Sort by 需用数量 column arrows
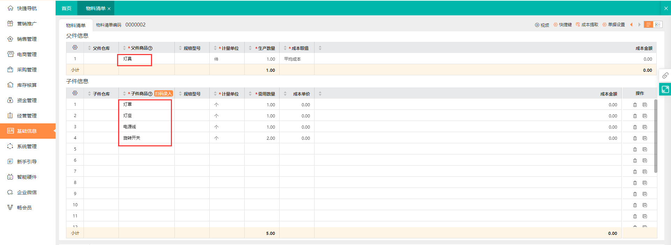Screen dimensions: 671x245 pyautogui.click(x=250, y=94)
